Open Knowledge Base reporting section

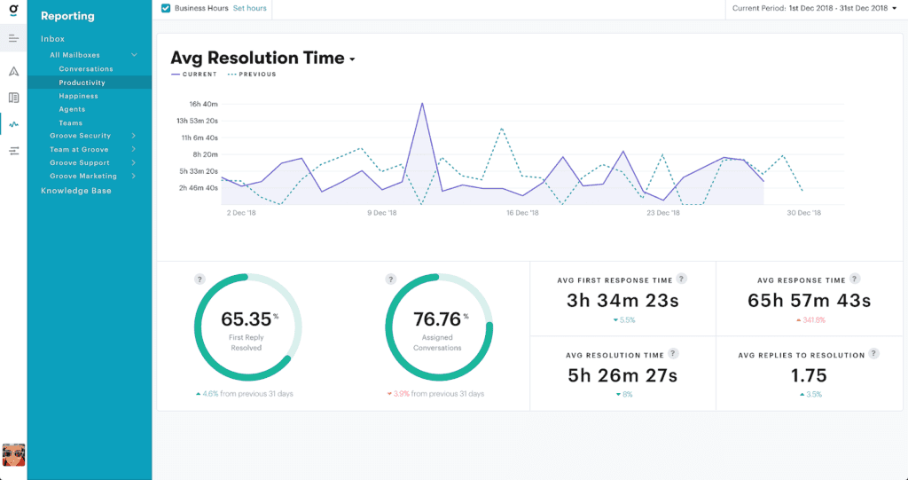76,191
